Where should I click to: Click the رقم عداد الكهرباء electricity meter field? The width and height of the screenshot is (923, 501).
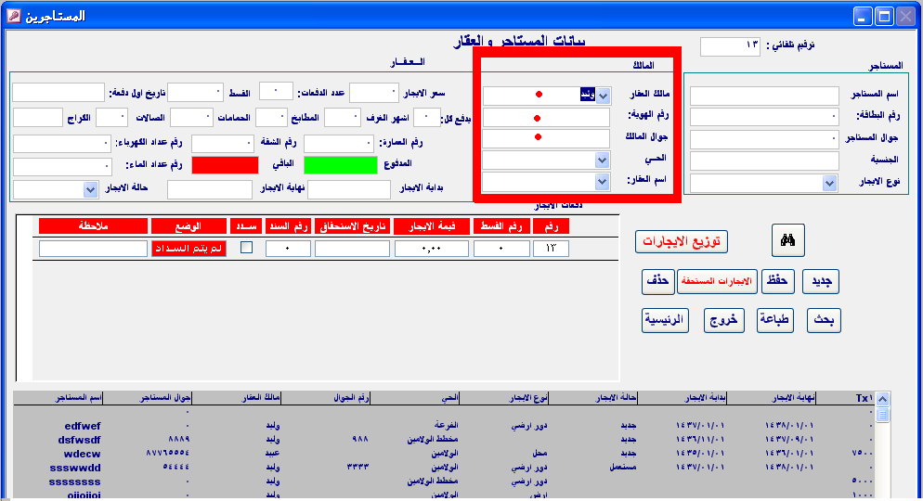[x=62, y=144]
